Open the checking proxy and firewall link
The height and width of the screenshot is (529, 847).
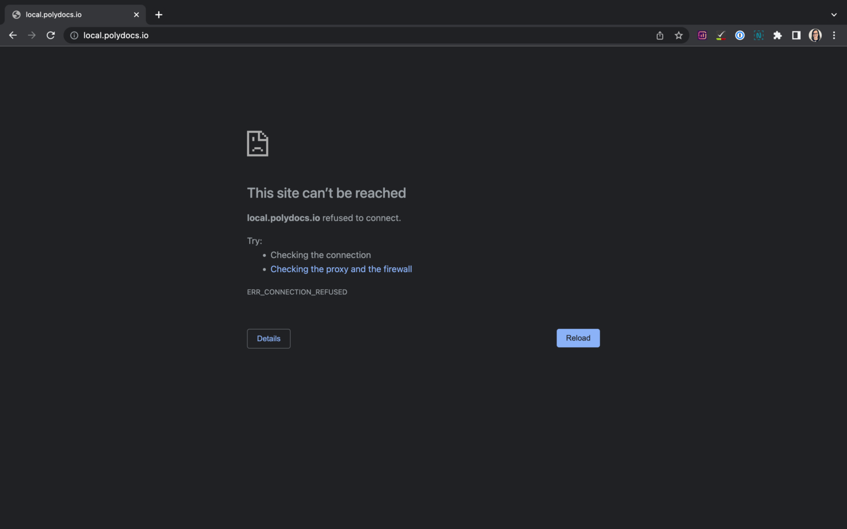tap(341, 269)
